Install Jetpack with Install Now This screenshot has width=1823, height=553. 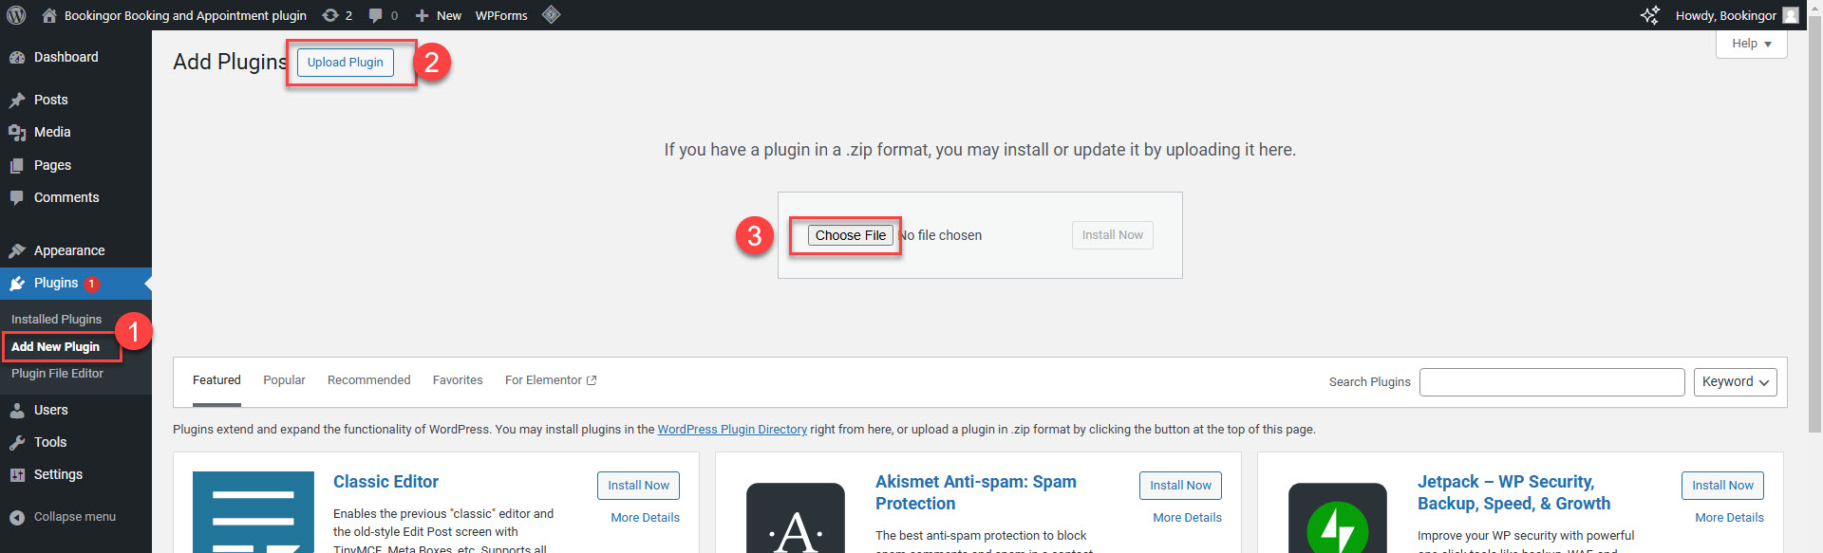coord(1723,486)
